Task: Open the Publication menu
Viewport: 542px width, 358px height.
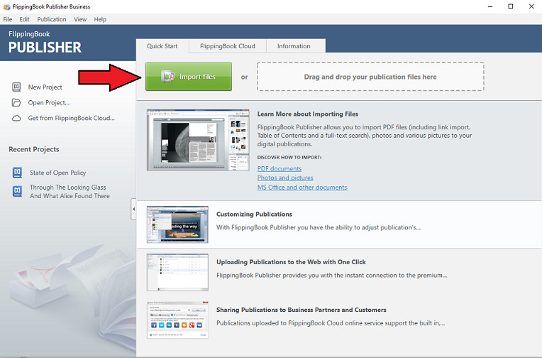Action: tap(52, 19)
